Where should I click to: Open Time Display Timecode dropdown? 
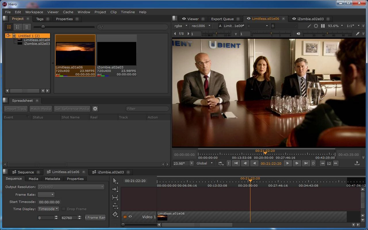[x=48, y=209]
